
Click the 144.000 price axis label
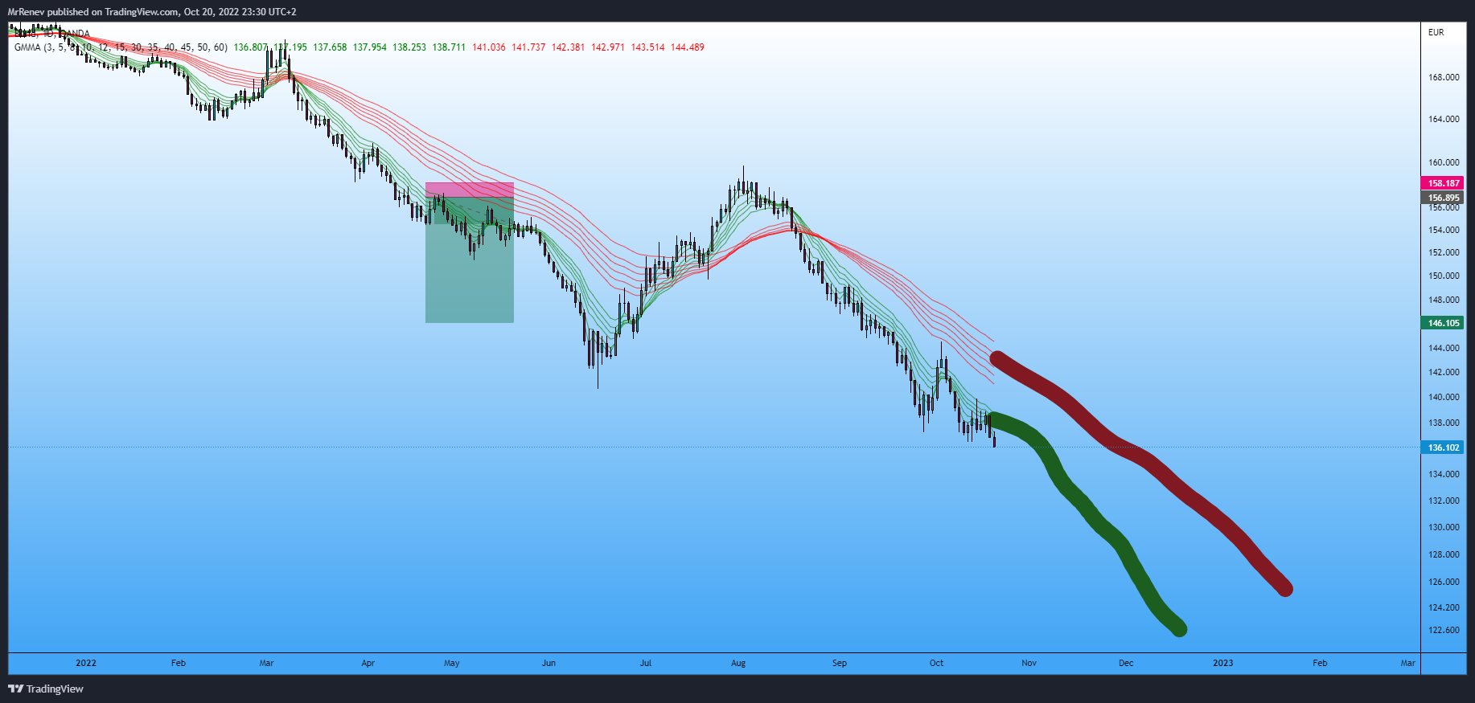point(1444,348)
